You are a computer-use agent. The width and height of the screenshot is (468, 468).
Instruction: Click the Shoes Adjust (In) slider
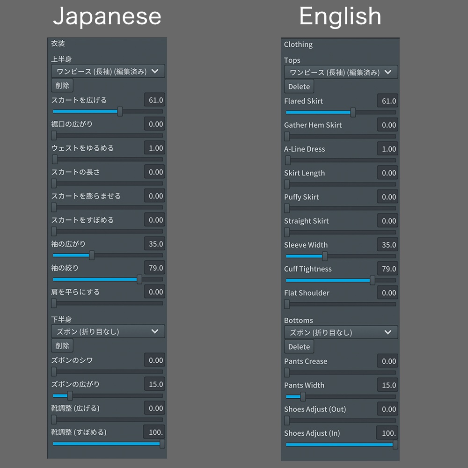coord(340,445)
